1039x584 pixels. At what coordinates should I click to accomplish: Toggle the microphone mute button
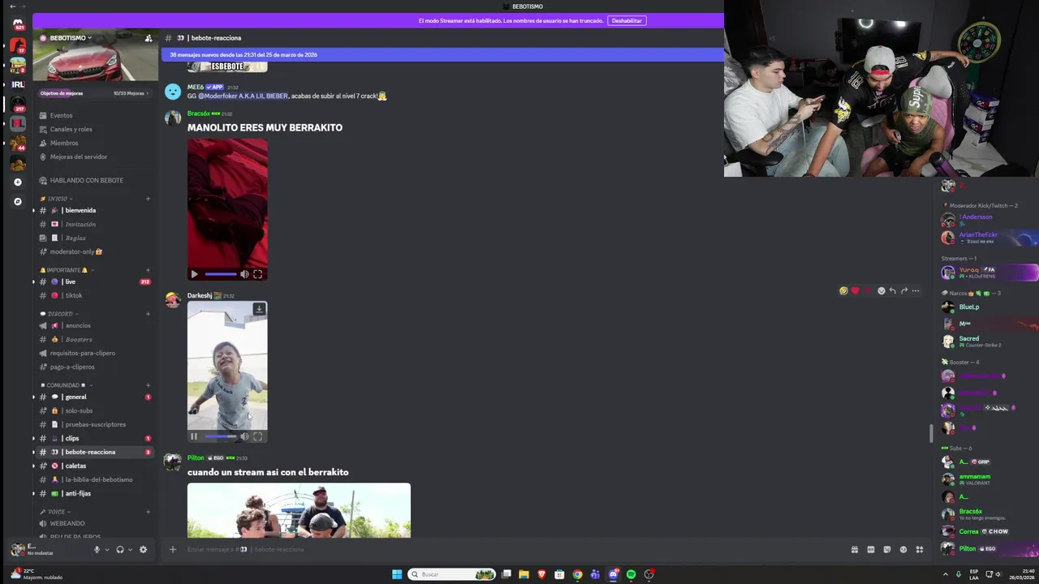97,550
